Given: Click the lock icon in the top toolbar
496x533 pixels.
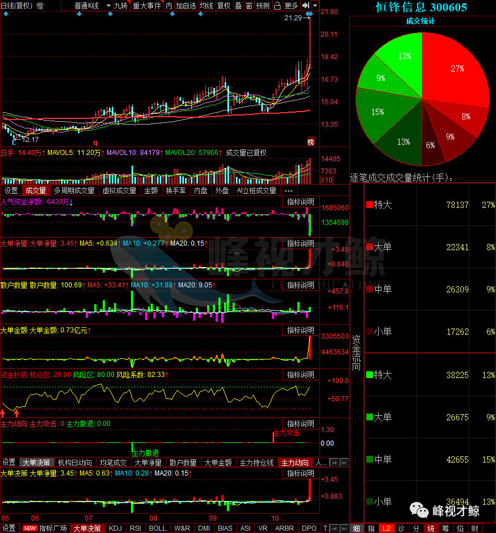Looking at the screenshot, I should [x=277, y=6].
